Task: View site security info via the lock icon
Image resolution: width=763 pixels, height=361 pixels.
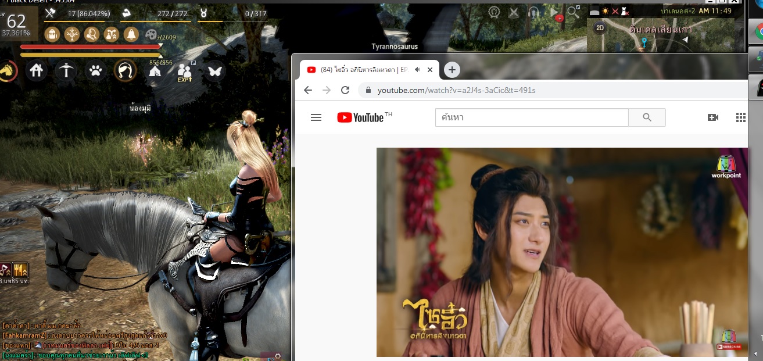Action: tap(368, 90)
